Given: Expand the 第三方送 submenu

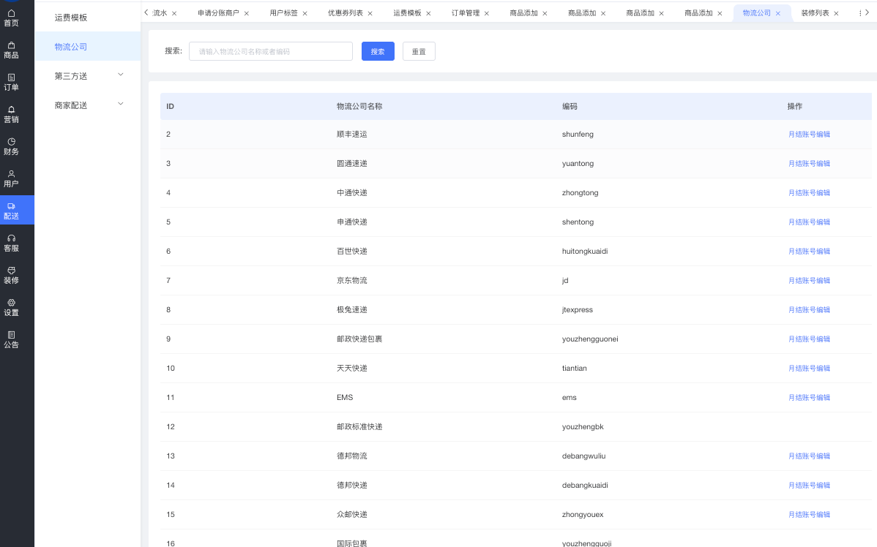Looking at the screenshot, I should coord(120,75).
